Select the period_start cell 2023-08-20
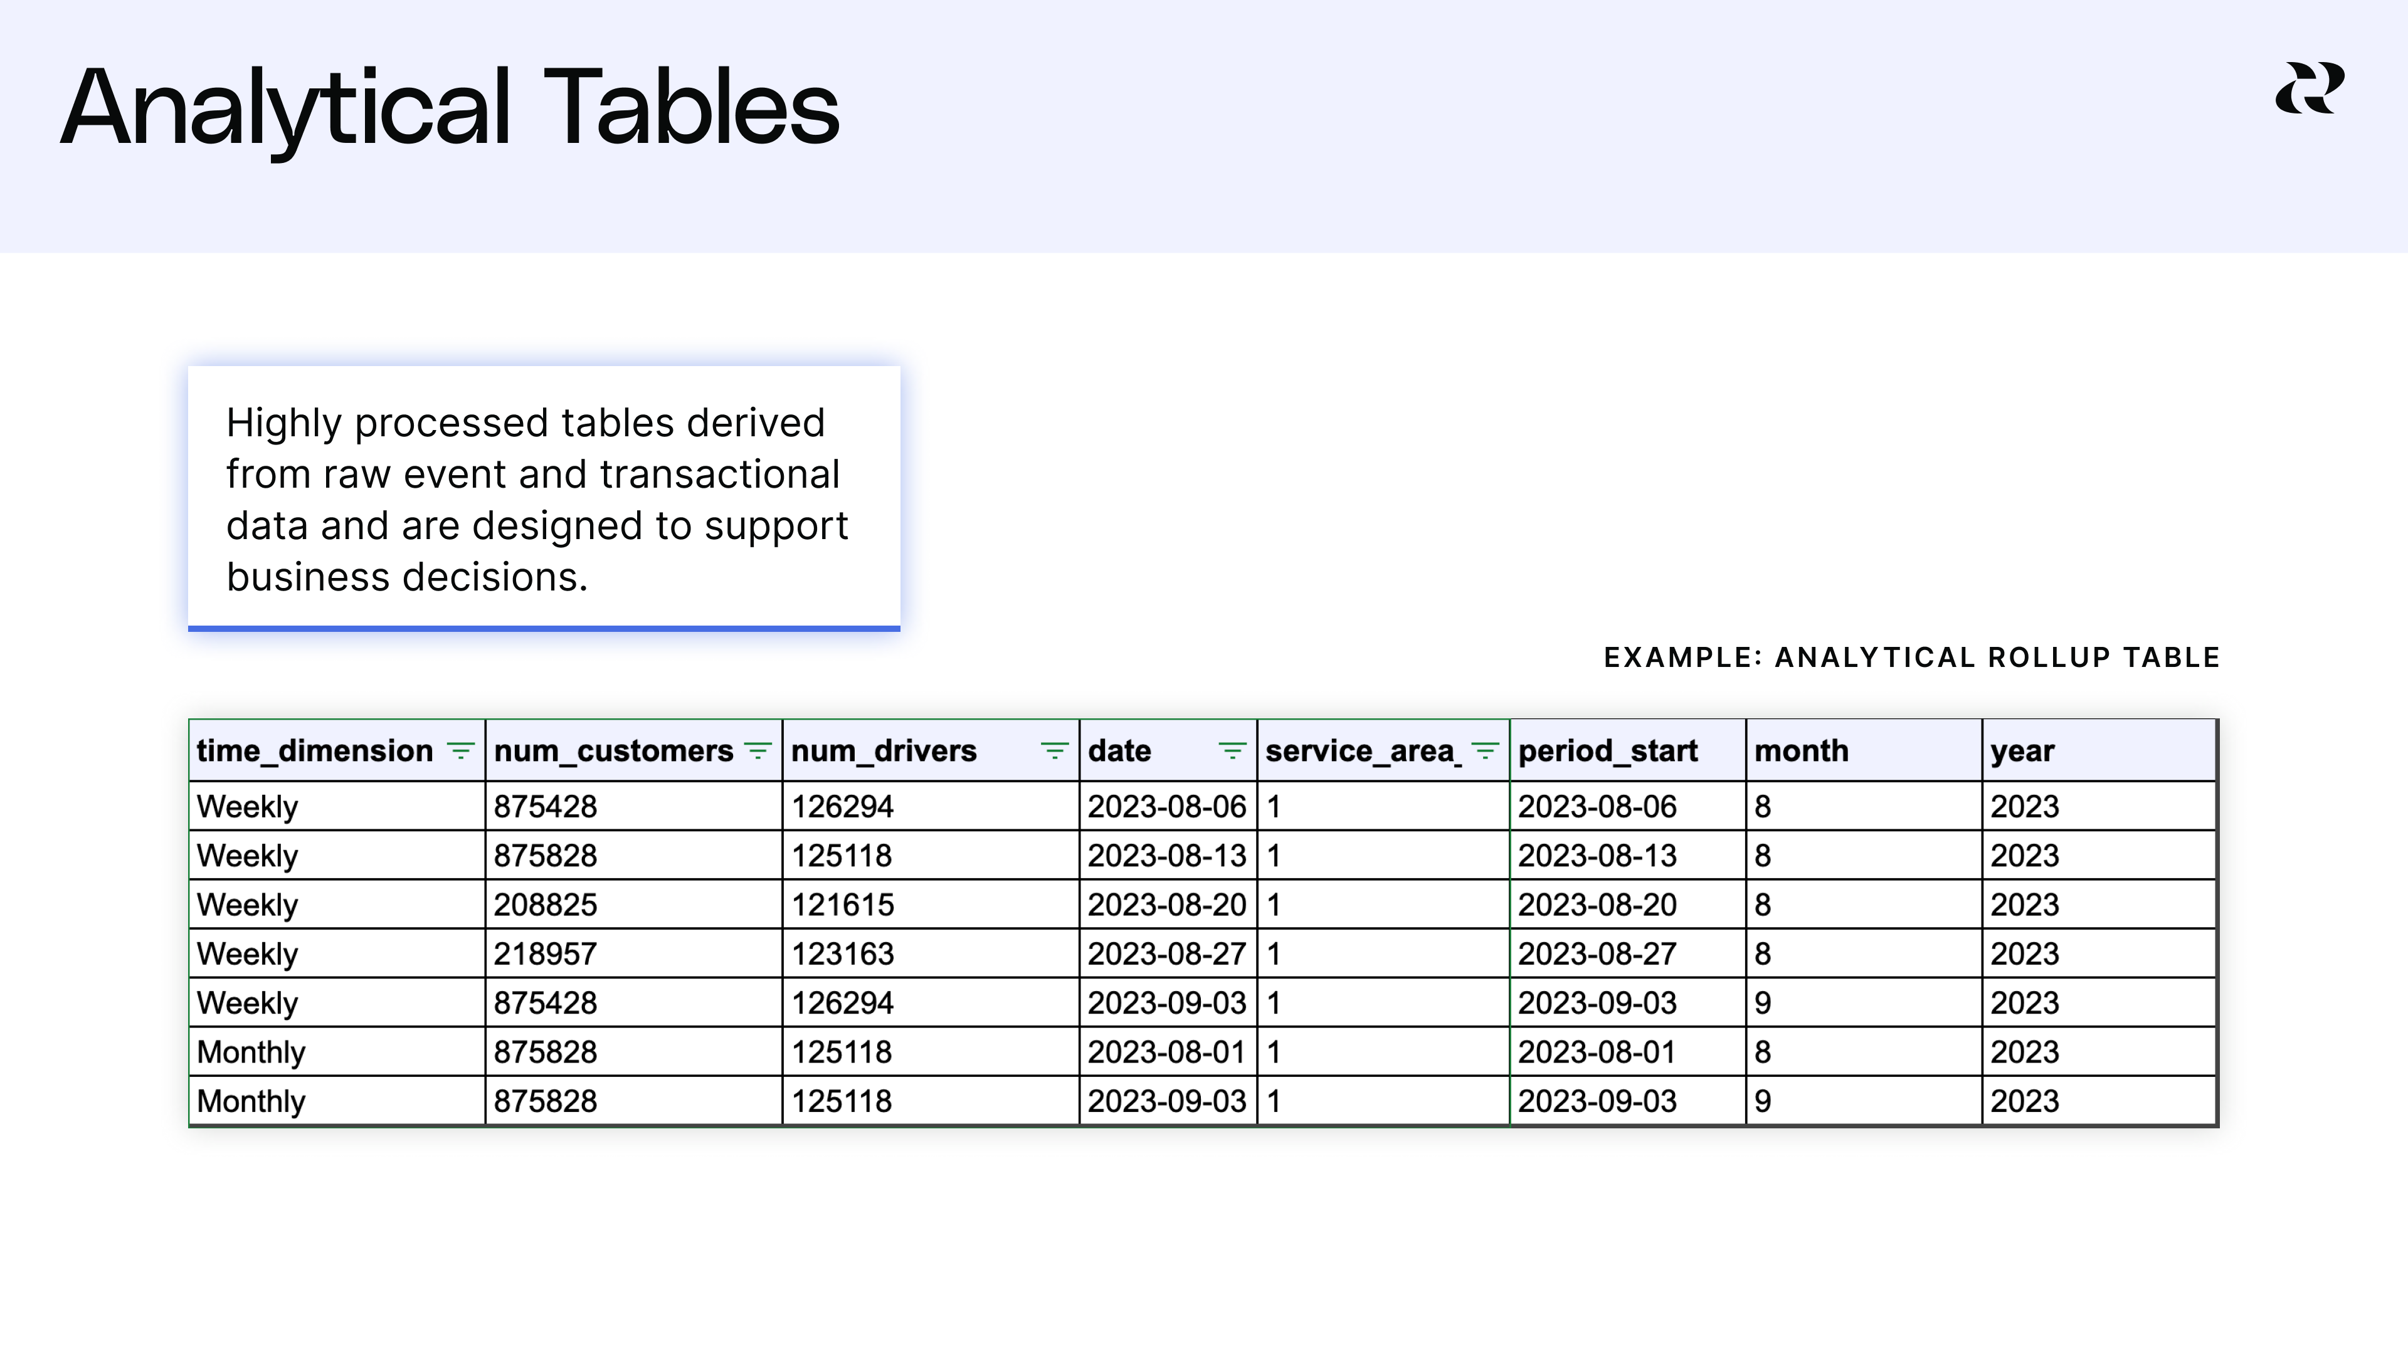The width and height of the screenshot is (2408, 1354). click(1627, 905)
